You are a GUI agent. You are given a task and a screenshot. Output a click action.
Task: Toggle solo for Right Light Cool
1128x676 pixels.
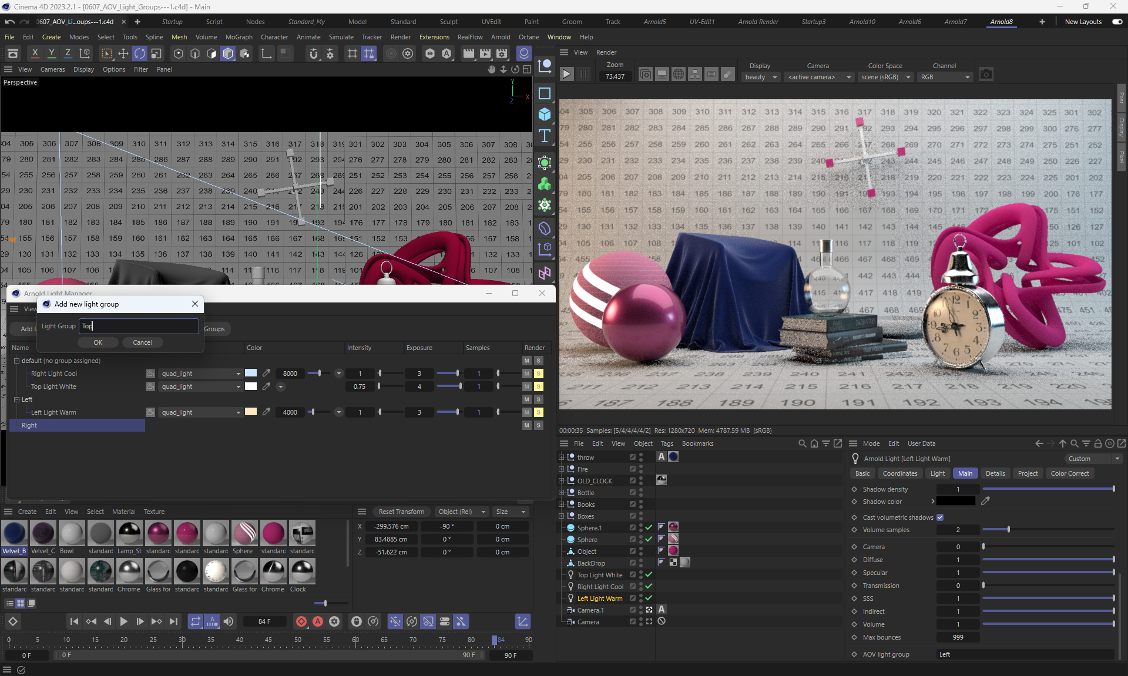[538, 374]
